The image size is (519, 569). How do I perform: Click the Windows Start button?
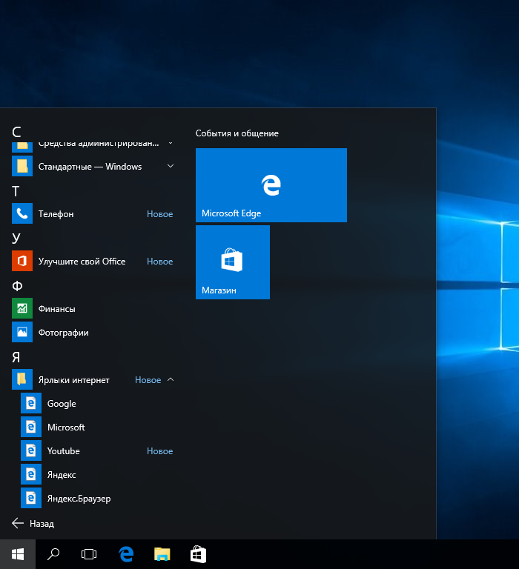click(x=18, y=554)
